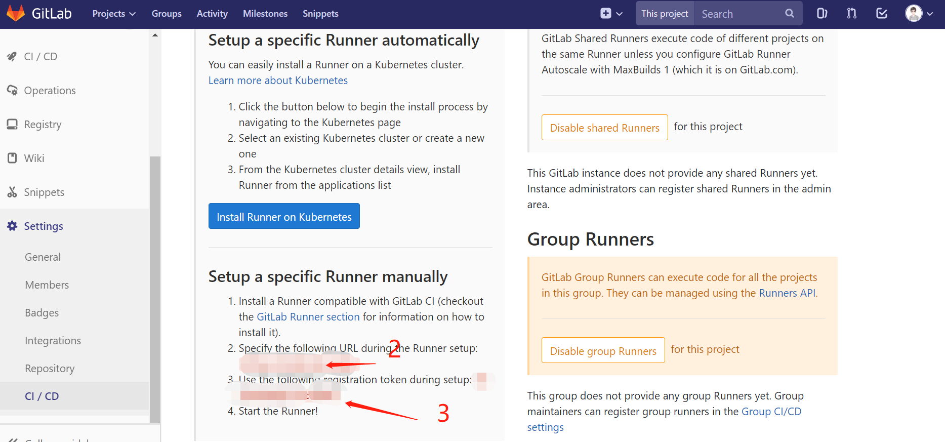
Task: Open the Activity menu item
Action: [x=212, y=14]
